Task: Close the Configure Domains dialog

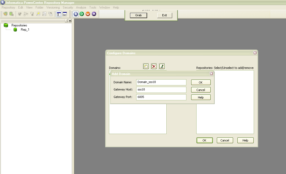Action: click(255, 53)
